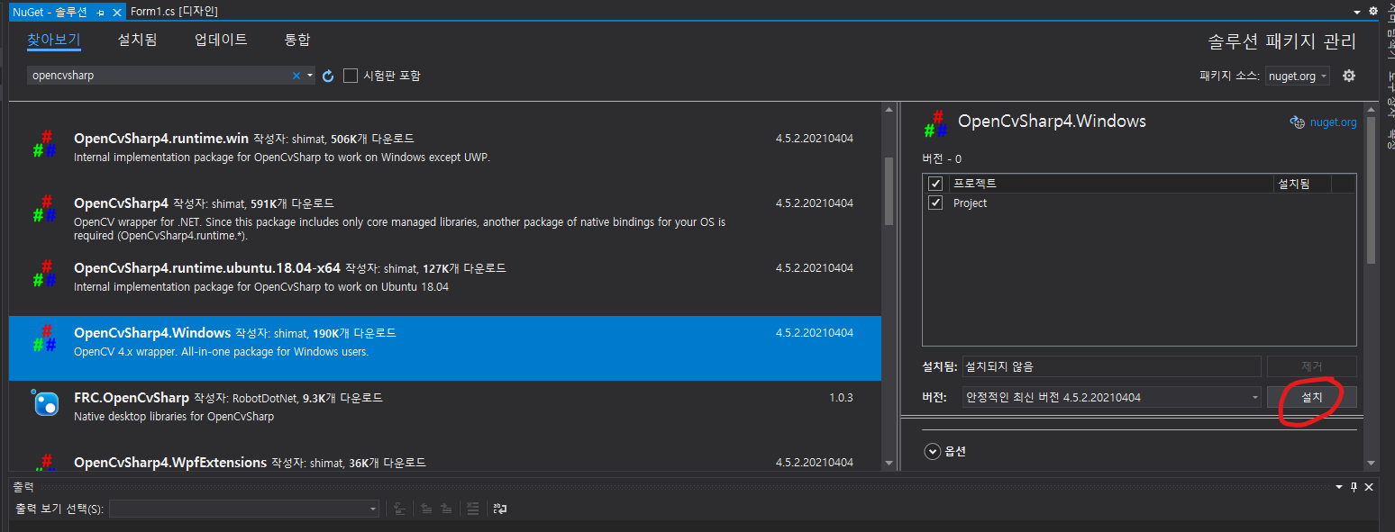Expand the 옵션 section

pos(933,452)
